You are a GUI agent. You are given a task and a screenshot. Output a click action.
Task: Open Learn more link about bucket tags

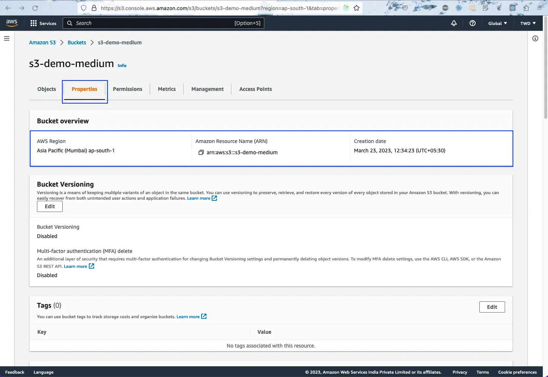192,317
